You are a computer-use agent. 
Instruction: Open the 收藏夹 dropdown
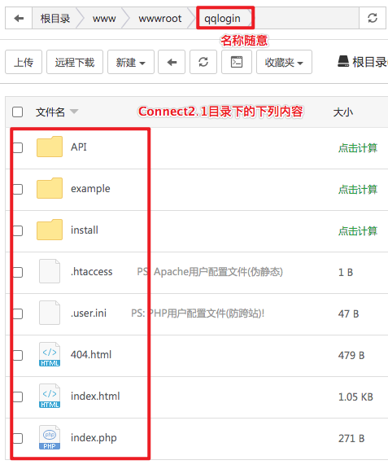tap(284, 62)
